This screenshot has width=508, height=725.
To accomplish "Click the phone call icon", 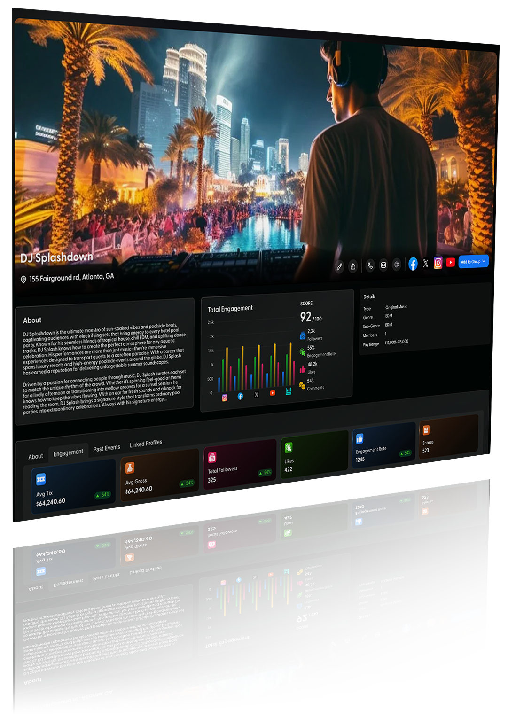I will coord(370,265).
